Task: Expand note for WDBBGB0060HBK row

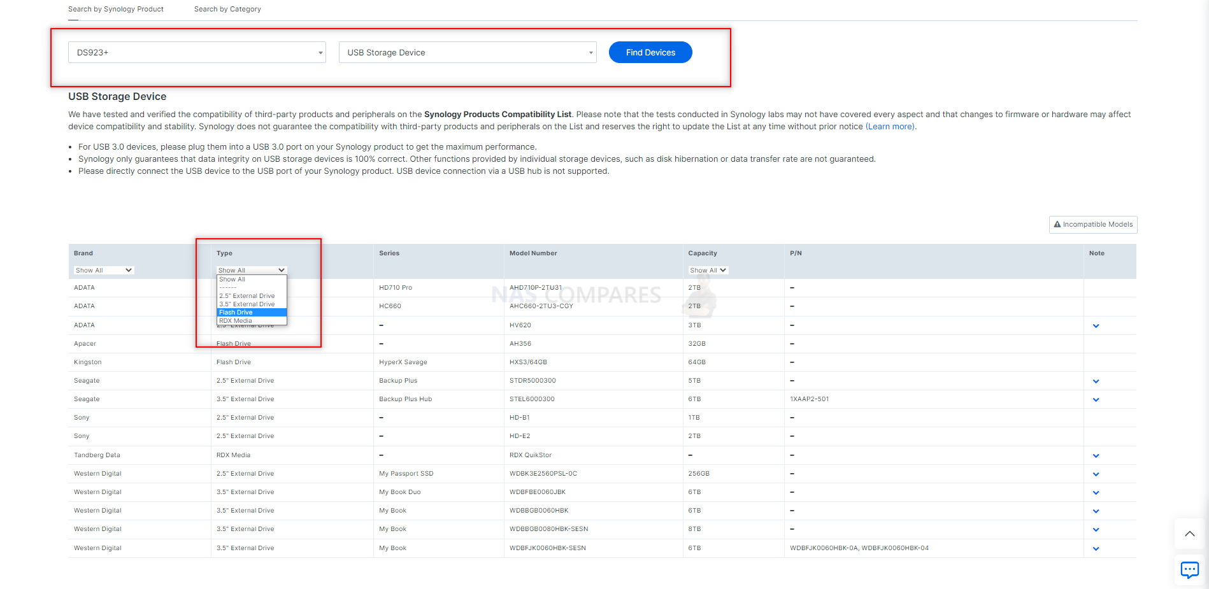Action: (1096, 511)
